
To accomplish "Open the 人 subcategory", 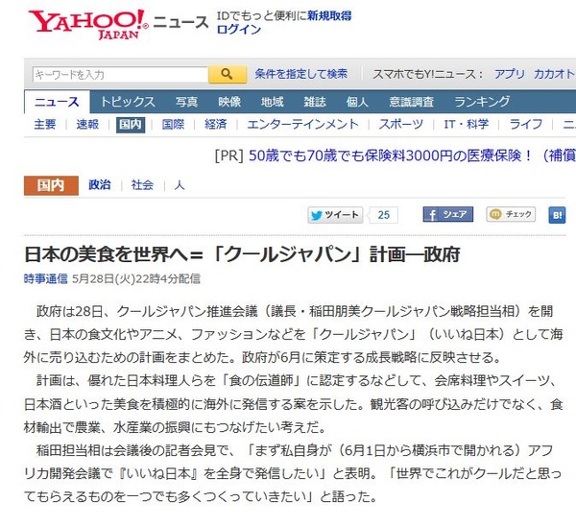I will (x=180, y=184).
